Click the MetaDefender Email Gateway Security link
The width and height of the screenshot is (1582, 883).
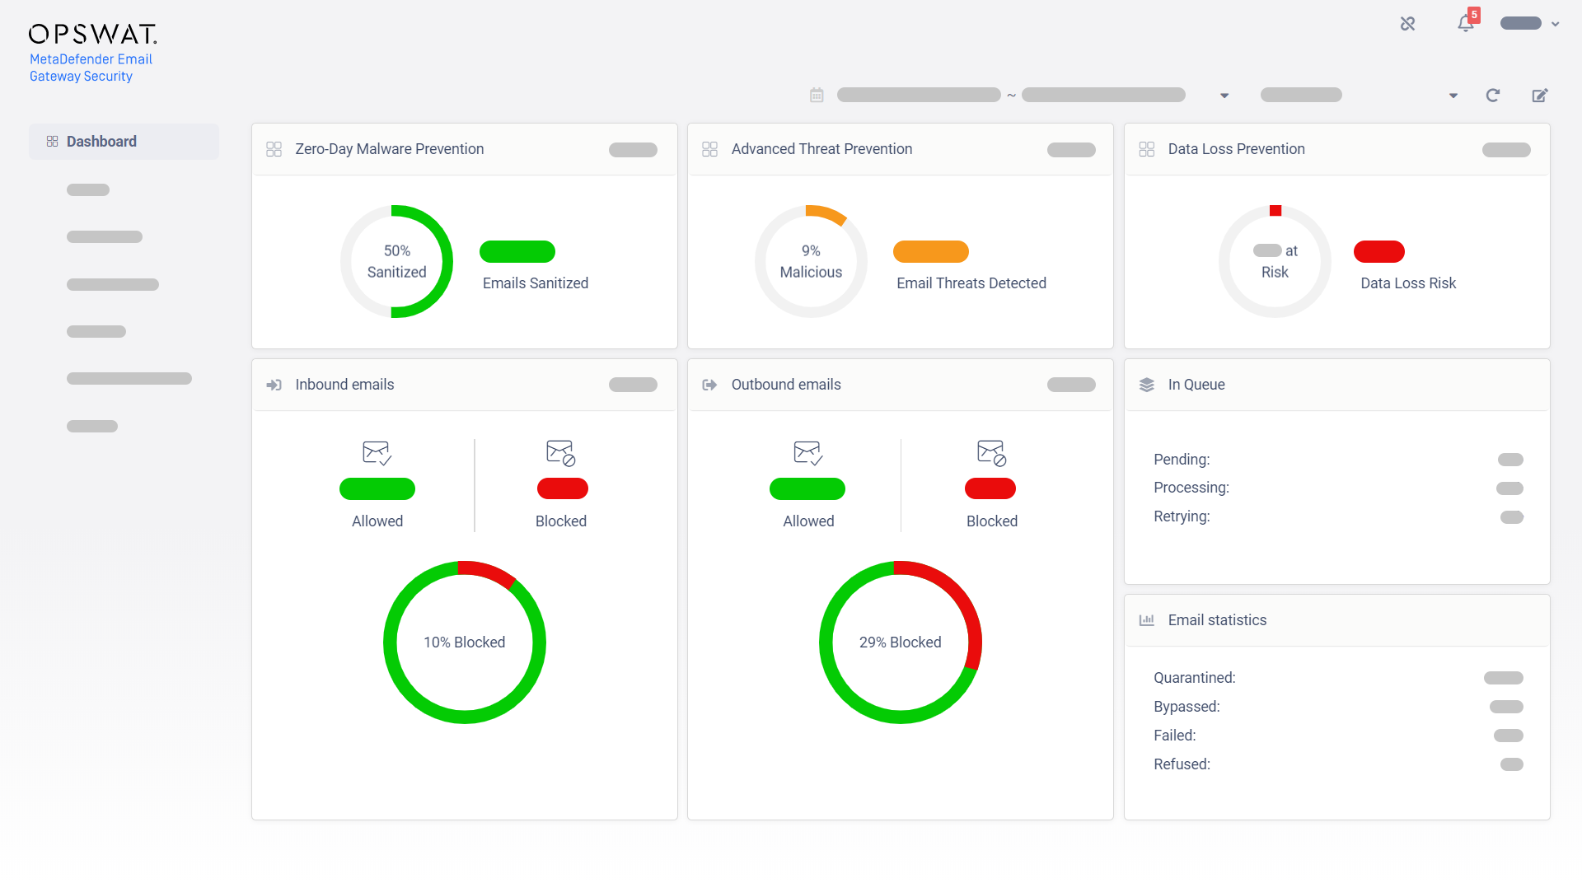pos(91,68)
